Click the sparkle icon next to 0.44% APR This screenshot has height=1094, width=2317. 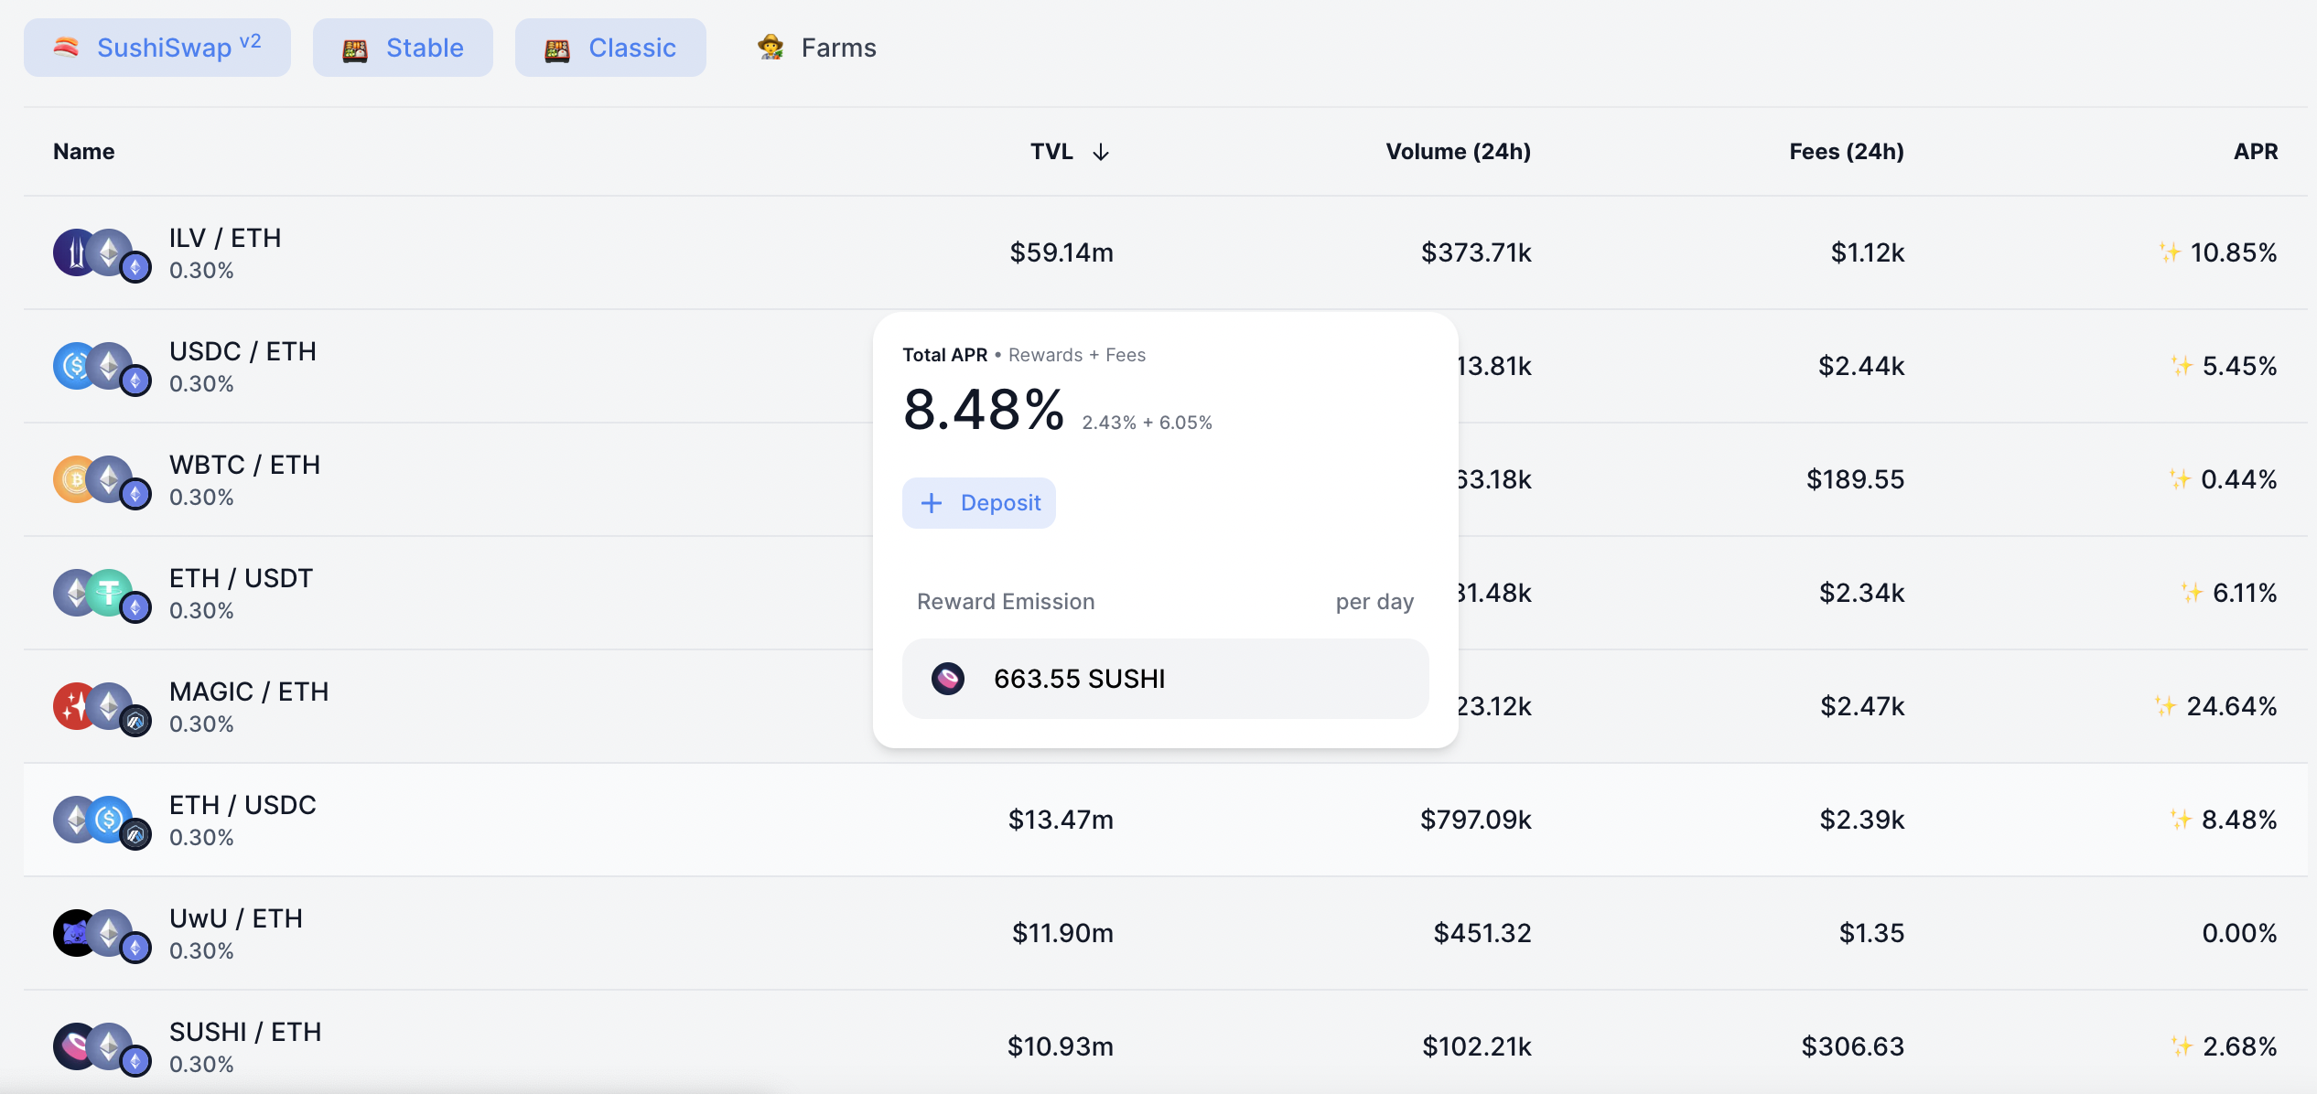pos(2180,478)
